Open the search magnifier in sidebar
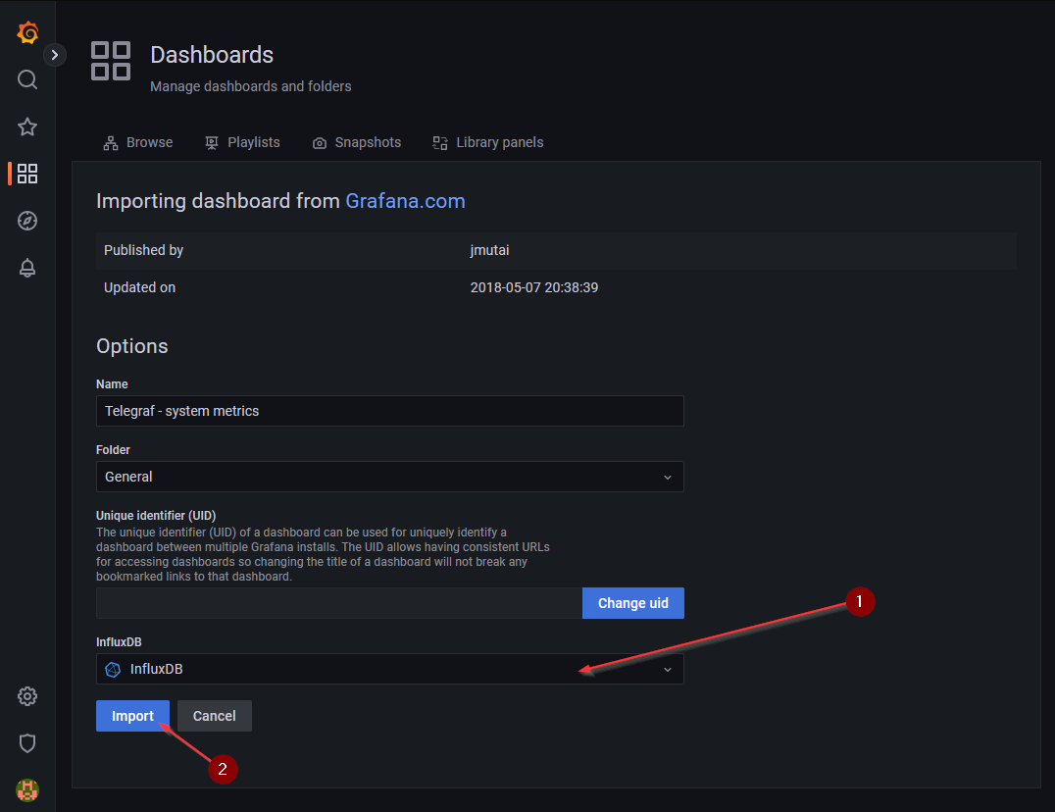 (x=27, y=79)
